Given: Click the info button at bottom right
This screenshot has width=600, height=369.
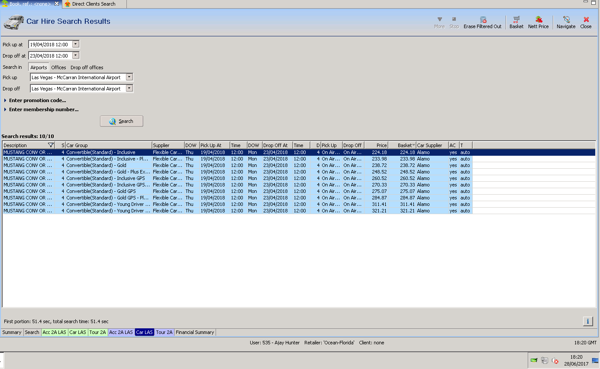Looking at the screenshot, I should (587, 321).
